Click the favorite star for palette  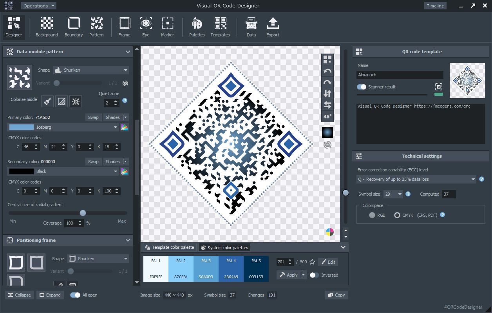click(x=312, y=262)
